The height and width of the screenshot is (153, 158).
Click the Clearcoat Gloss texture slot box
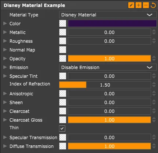63,120
